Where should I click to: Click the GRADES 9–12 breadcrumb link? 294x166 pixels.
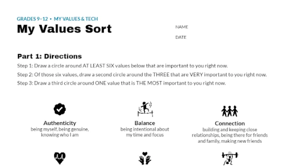click(x=32, y=19)
